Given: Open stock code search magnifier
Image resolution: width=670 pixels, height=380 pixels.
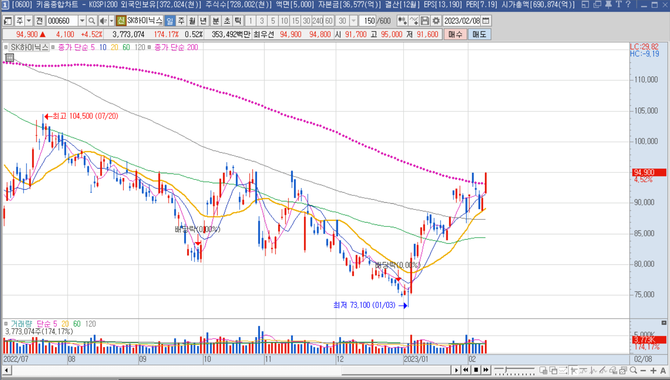Looking at the screenshot, I should click(92, 21).
